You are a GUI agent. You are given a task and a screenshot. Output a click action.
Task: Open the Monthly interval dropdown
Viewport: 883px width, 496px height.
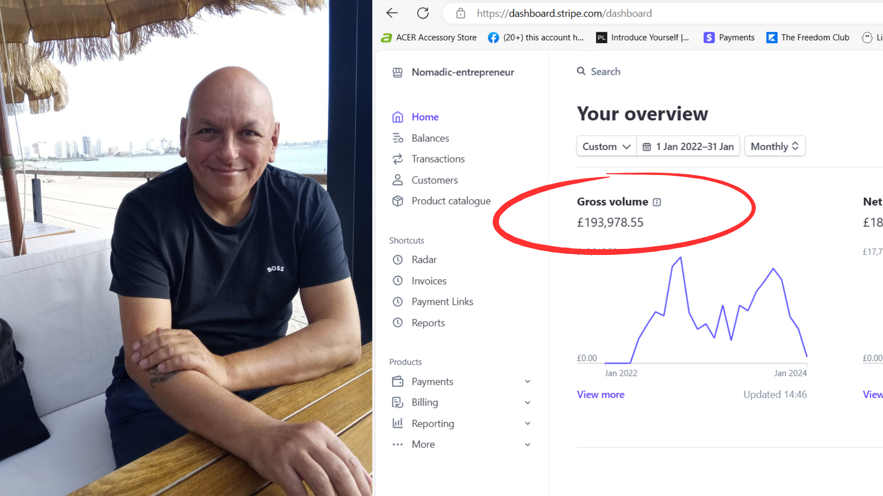(774, 147)
